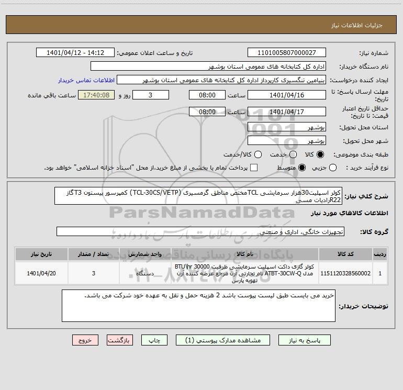Open مشاهده مدارک پیوستی (1) button

coord(223,340)
